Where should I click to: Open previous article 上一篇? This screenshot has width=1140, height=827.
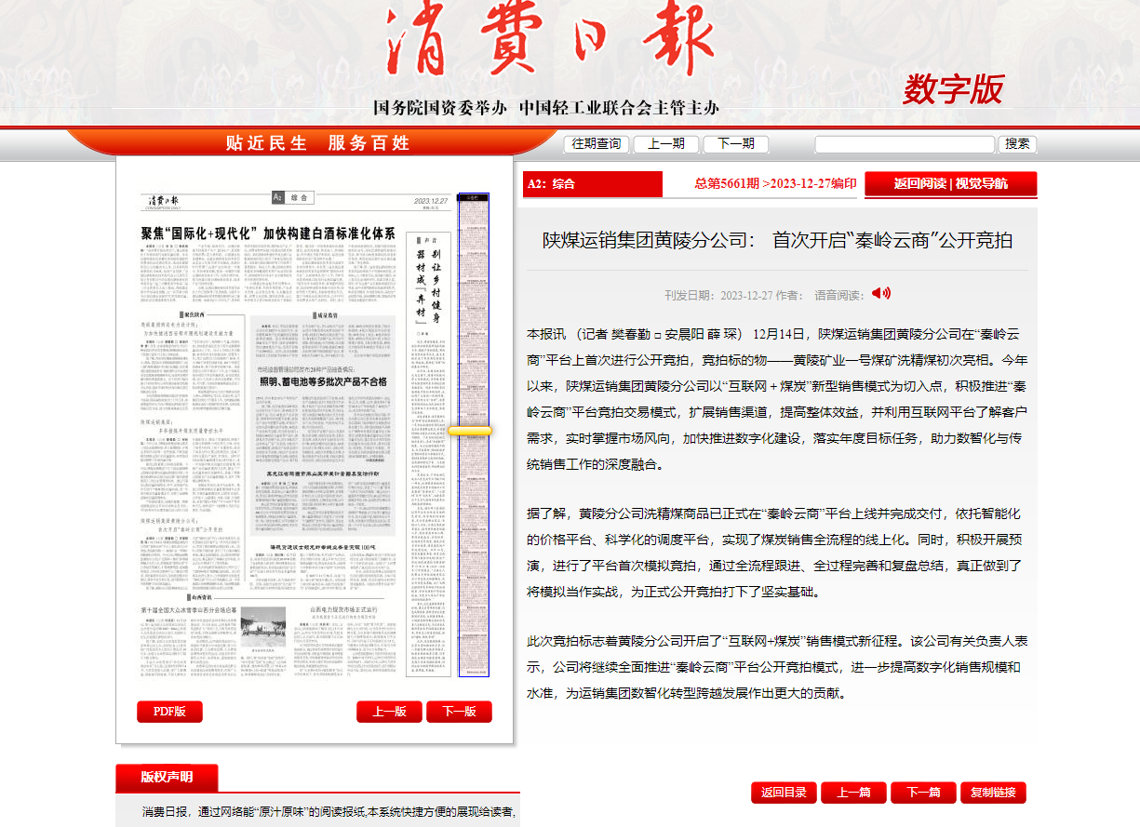pos(853,793)
